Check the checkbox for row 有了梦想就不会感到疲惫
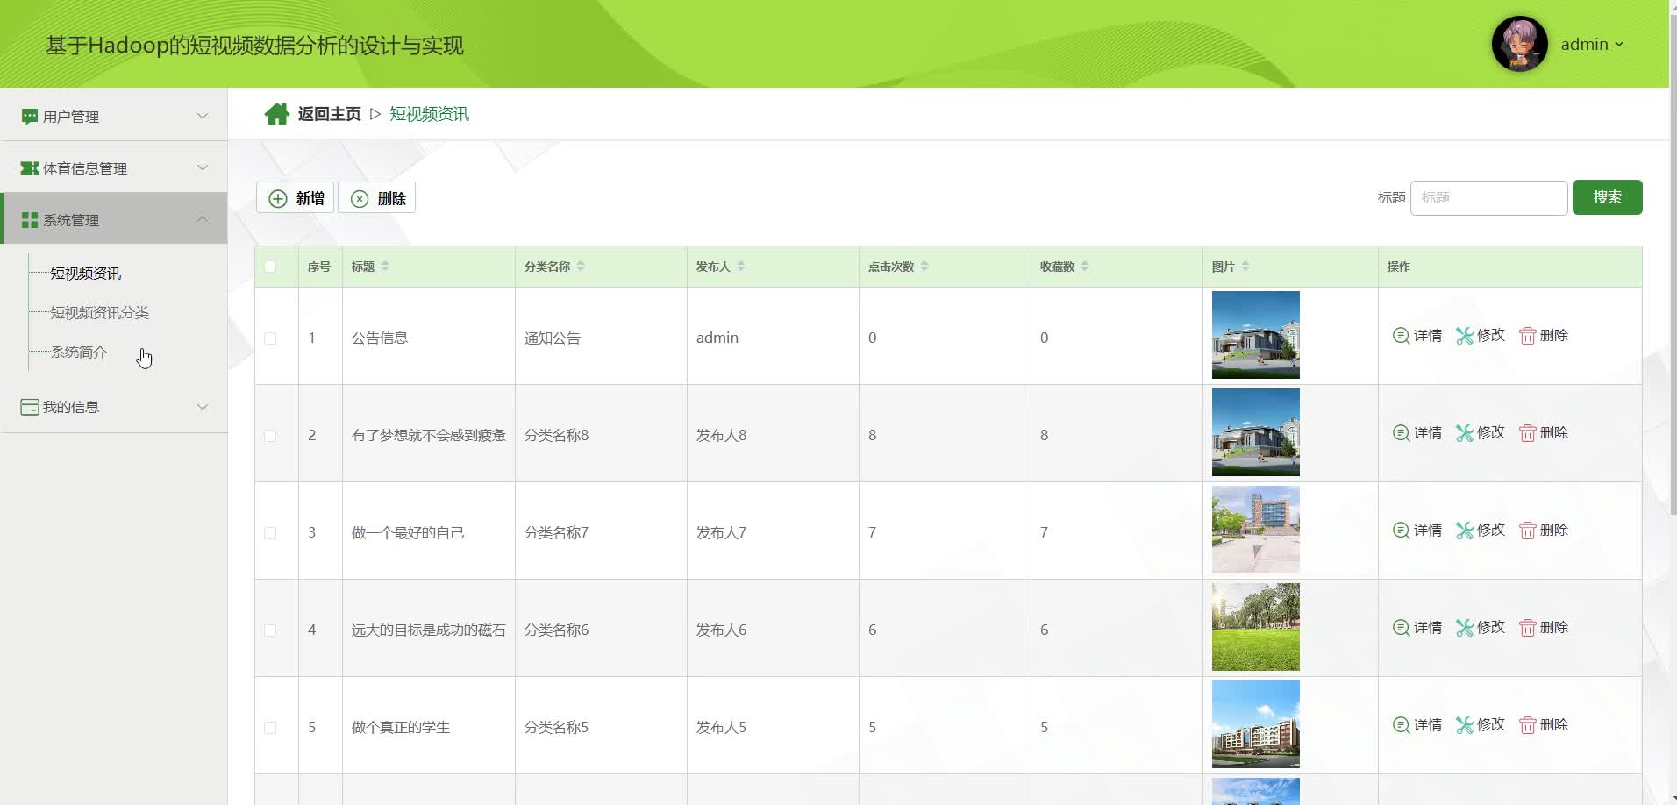 coord(270,436)
